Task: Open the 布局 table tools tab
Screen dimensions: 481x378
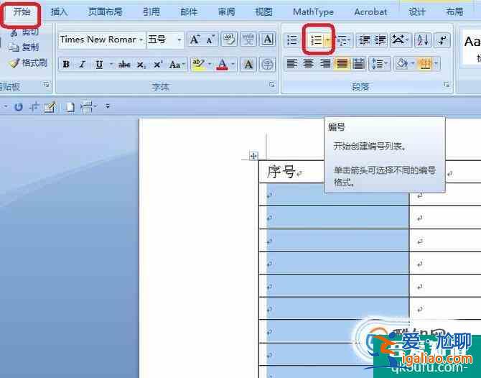Action: [x=454, y=12]
